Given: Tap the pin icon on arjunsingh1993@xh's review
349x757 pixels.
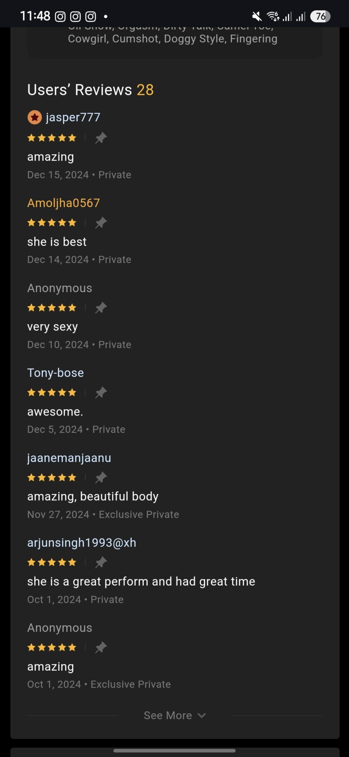Looking at the screenshot, I should 101,563.
